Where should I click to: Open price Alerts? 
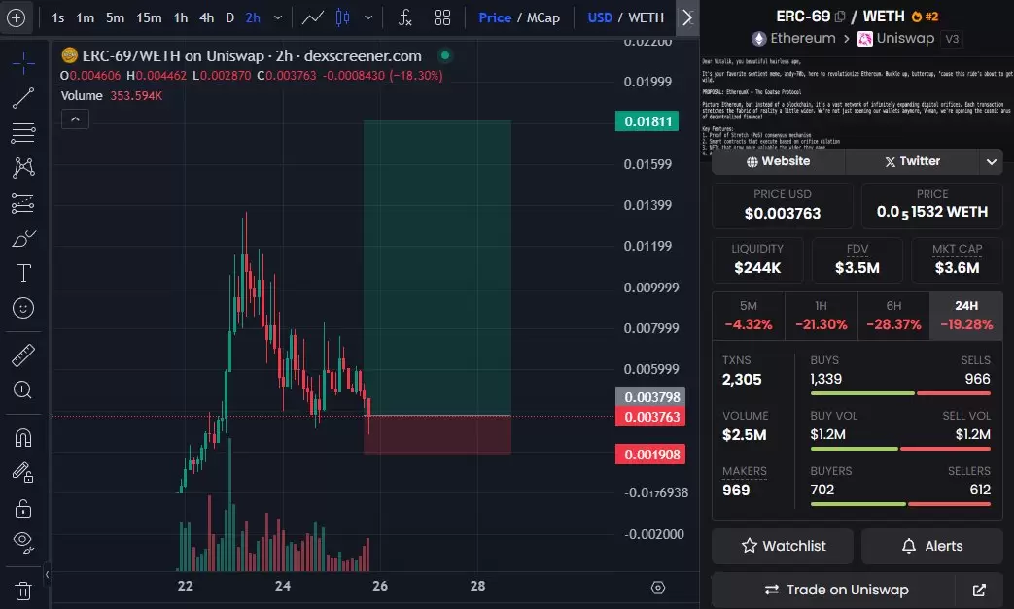point(932,546)
